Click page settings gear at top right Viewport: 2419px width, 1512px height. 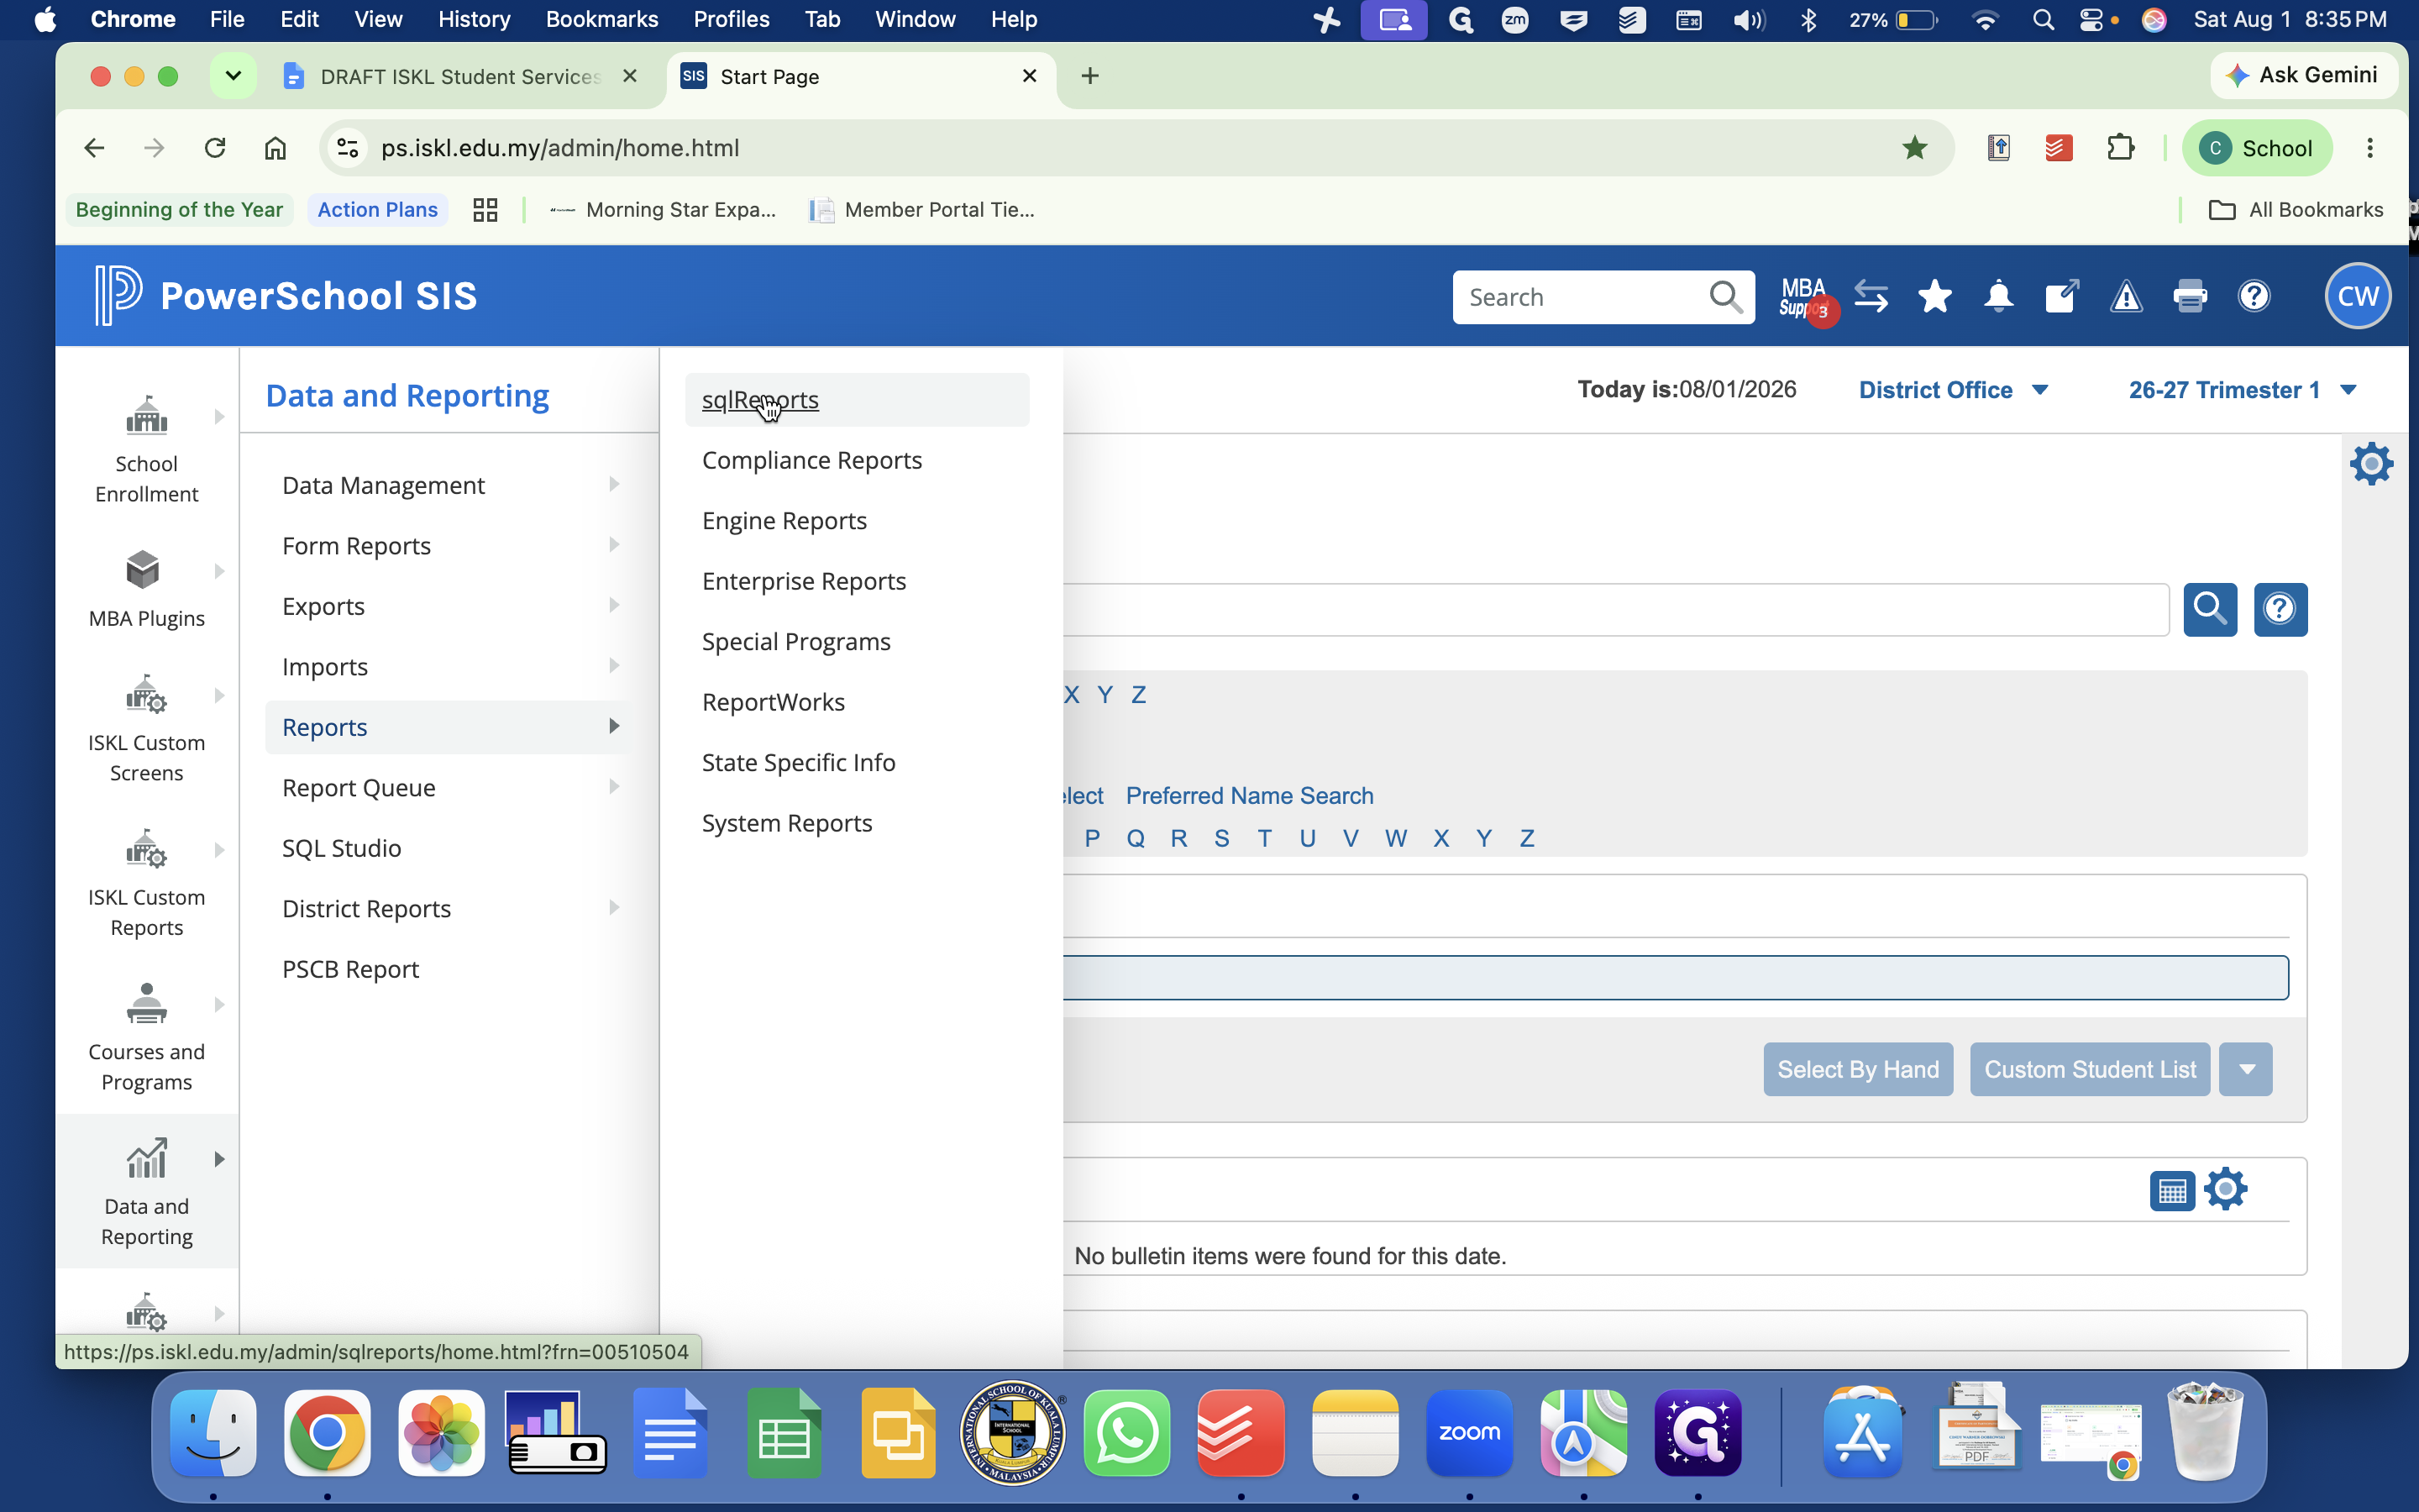point(2371,464)
